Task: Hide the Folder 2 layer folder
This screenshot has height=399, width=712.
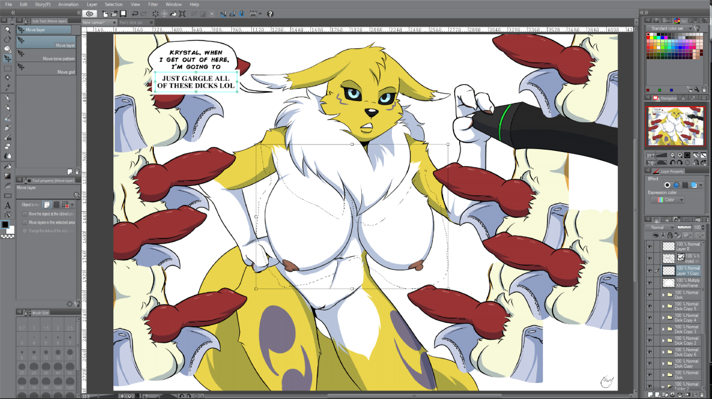Action: 649,386
